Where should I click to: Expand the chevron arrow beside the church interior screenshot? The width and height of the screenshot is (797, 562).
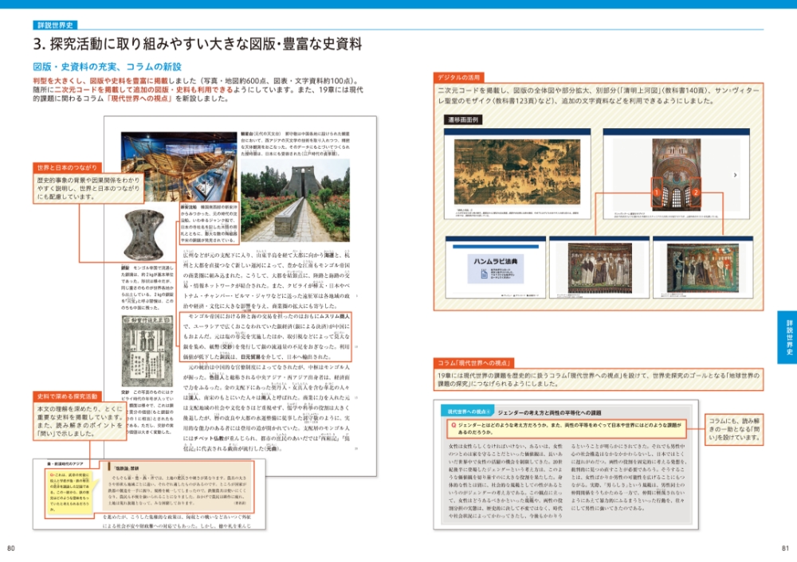pos(735,175)
